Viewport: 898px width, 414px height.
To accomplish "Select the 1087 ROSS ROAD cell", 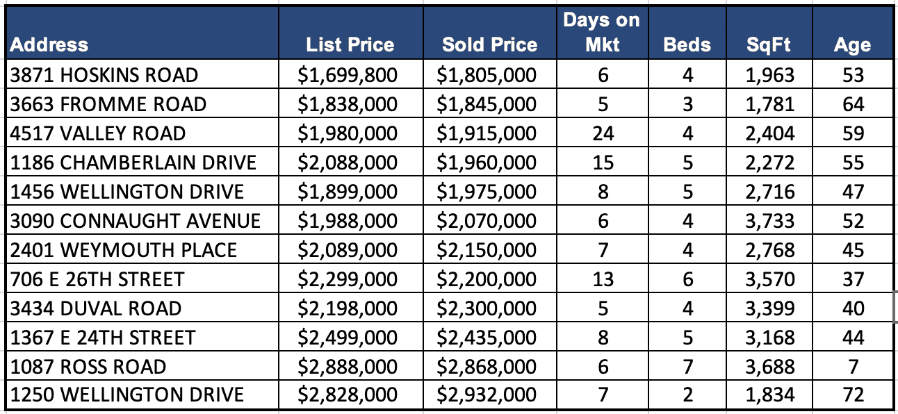I will pos(88,367).
